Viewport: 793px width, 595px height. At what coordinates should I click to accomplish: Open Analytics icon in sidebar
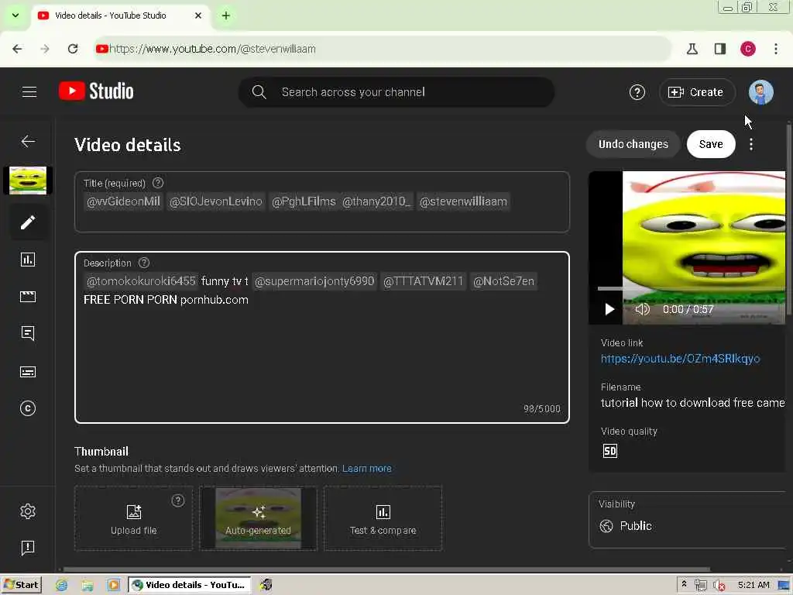click(x=28, y=260)
